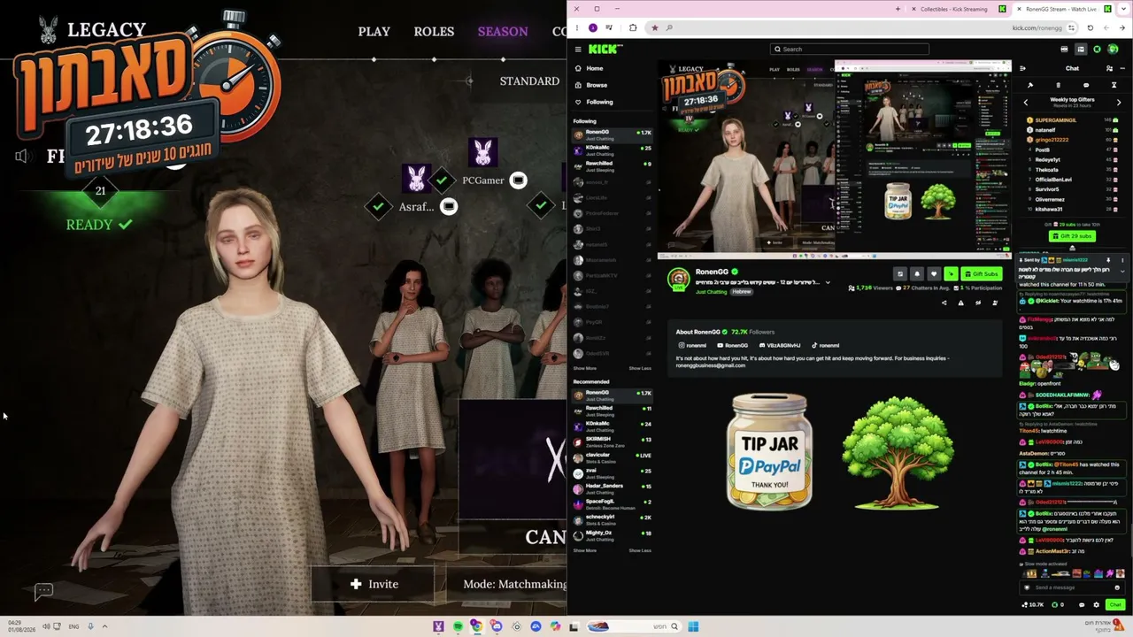Expand the stream title chevron
This screenshot has height=637, width=1133.
[828, 282]
